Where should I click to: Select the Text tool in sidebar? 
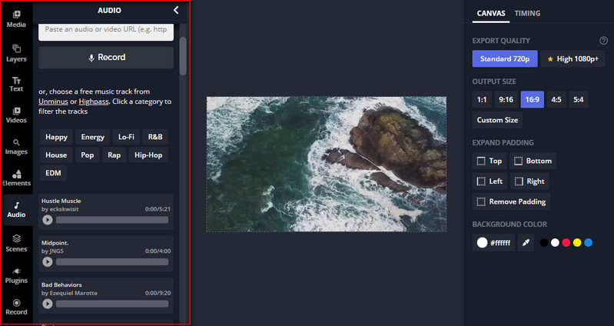pyautogui.click(x=16, y=84)
